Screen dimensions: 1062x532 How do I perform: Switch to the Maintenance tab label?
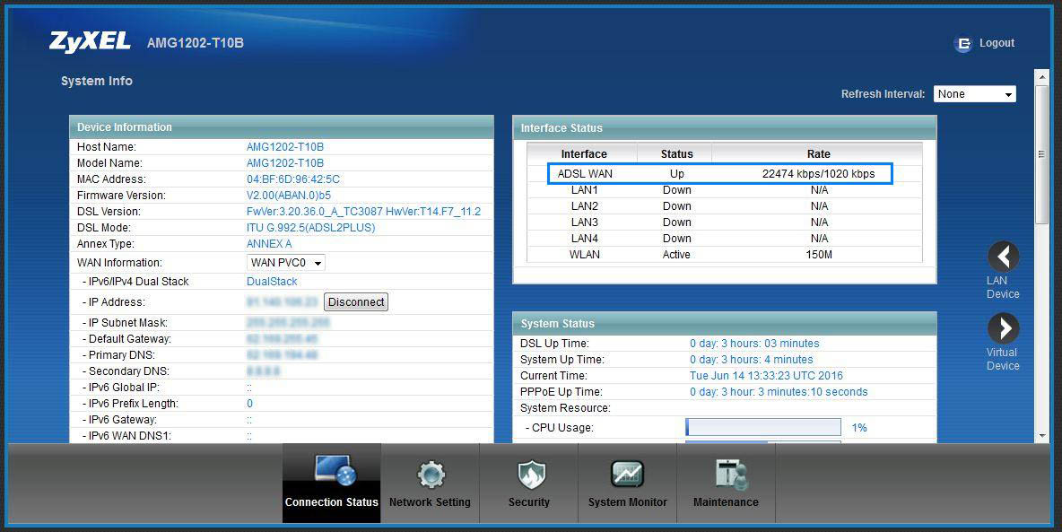click(x=726, y=502)
